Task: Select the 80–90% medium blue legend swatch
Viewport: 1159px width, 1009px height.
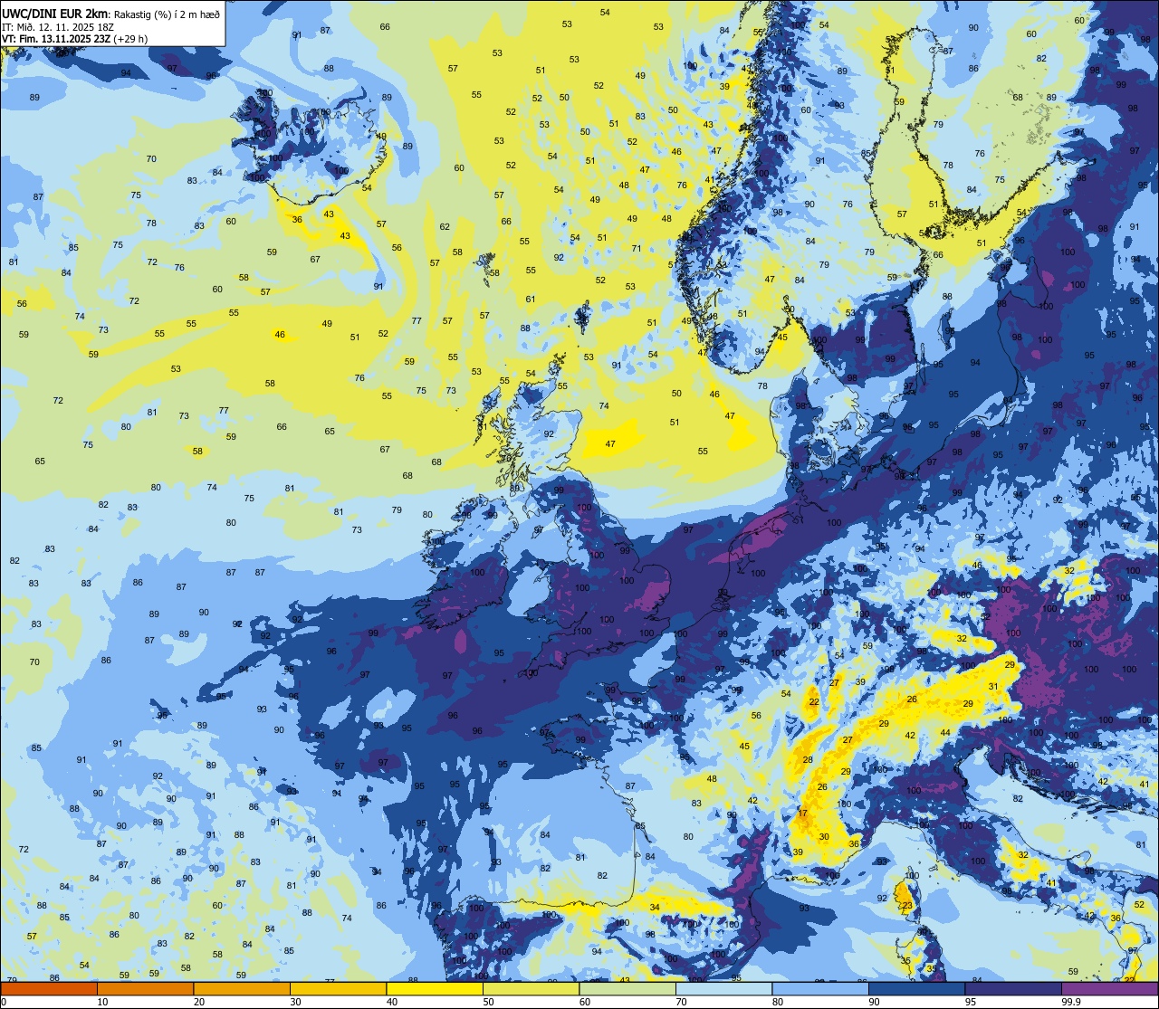Action: [x=820, y=988]
